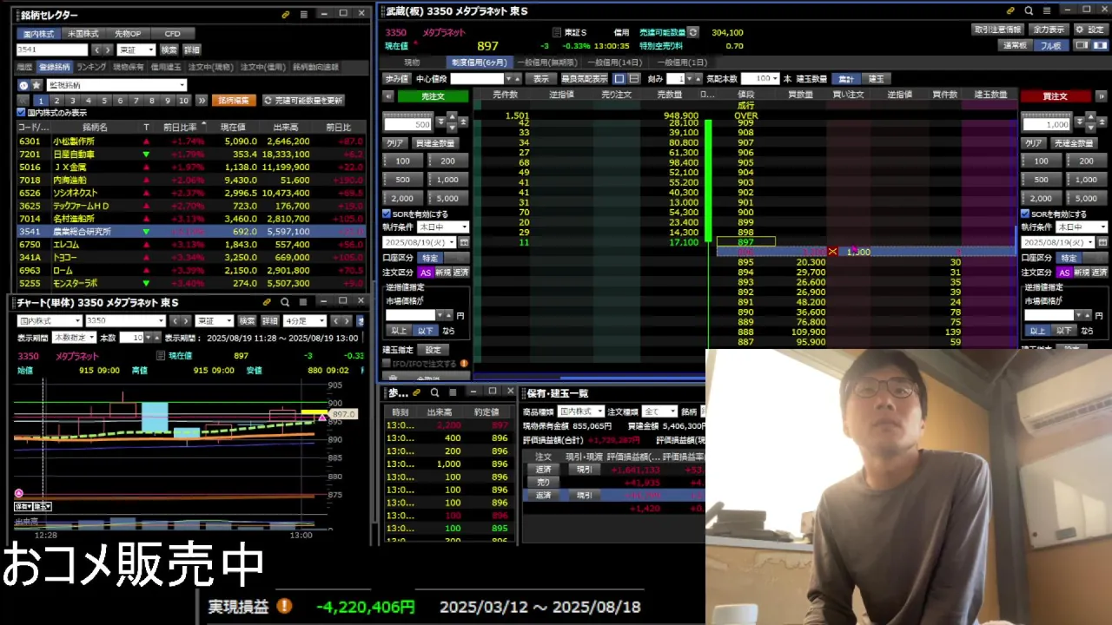This screenshot has width=1112, height=625.
Task: Select first board display layout icon beside 最良気配表示
Action: pyautogui.click(x=619, y=78)
